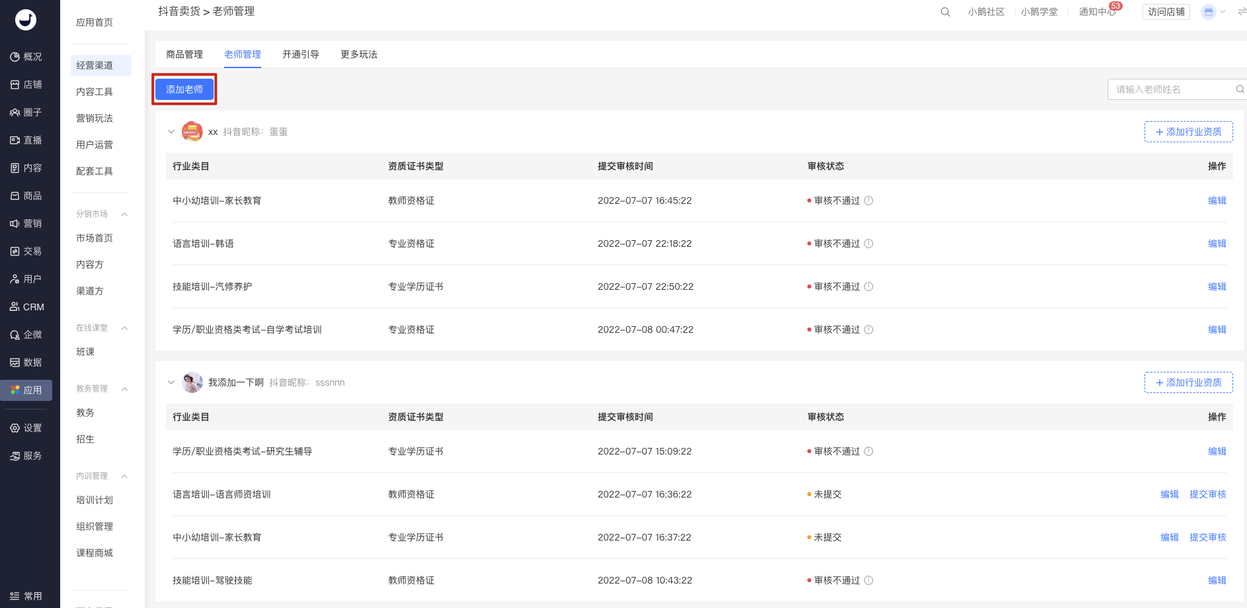Show rejection reason info for 语言培训-韩语
Image resolution: width=1247 pixels, height=608 pixels.
point(869,243)
